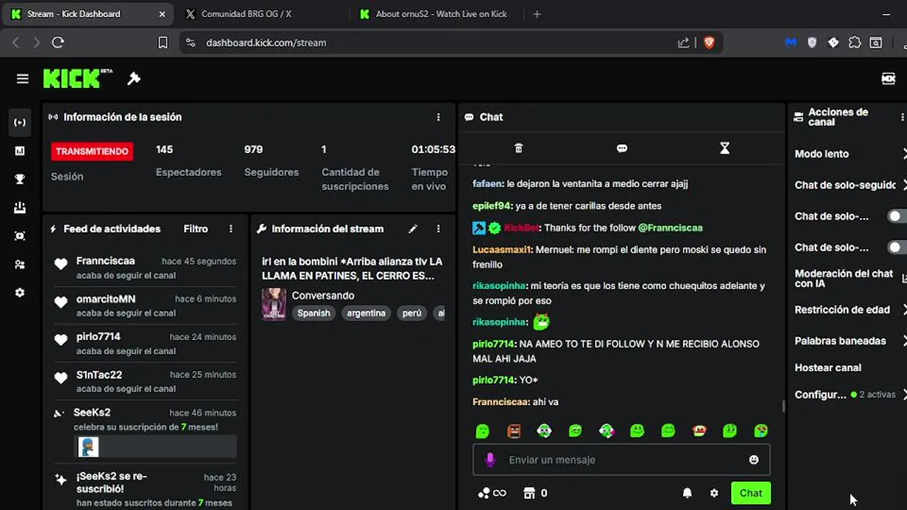The height and width of the screenshot is (510, 907).
Task: Click the Kick logo
Action: pos(77,78)
